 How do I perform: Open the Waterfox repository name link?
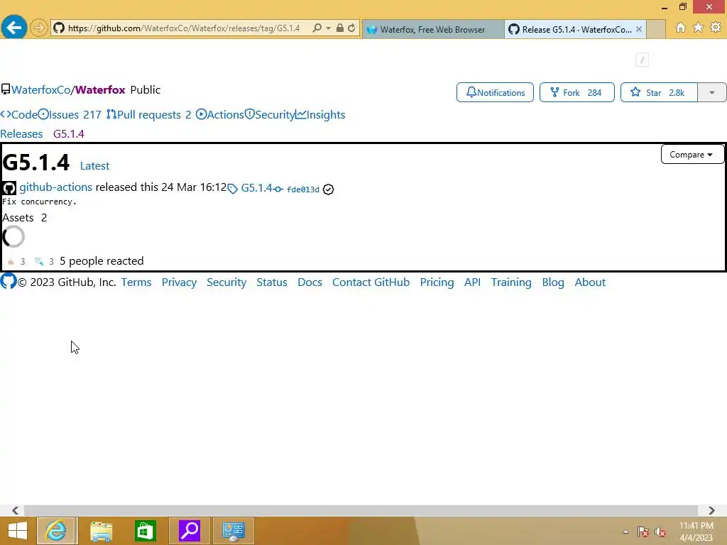click(100, 90)
